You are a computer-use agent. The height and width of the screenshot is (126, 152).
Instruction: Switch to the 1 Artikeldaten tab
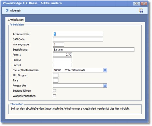[15, 20]
